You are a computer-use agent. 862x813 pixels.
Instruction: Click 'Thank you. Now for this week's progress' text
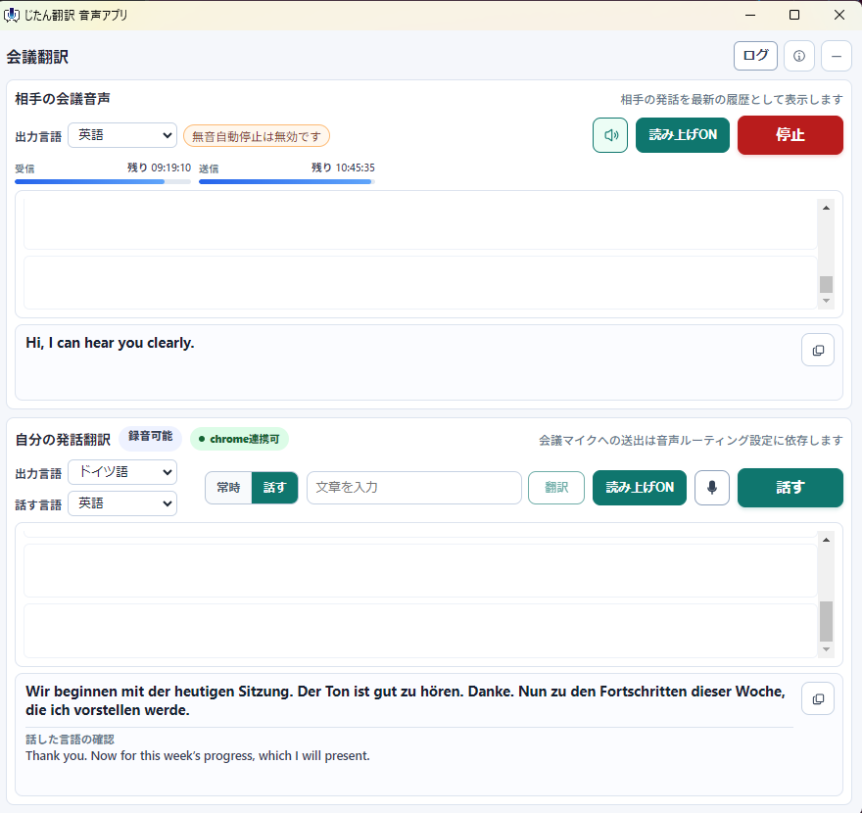pos(198,756)
